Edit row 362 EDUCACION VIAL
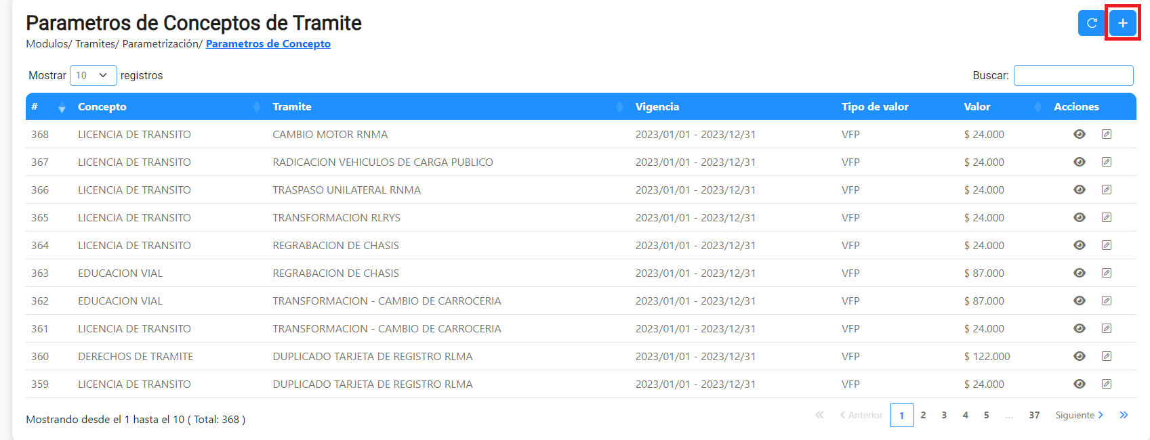This screenshot has height=440, width=1150. coord(1107,301)
